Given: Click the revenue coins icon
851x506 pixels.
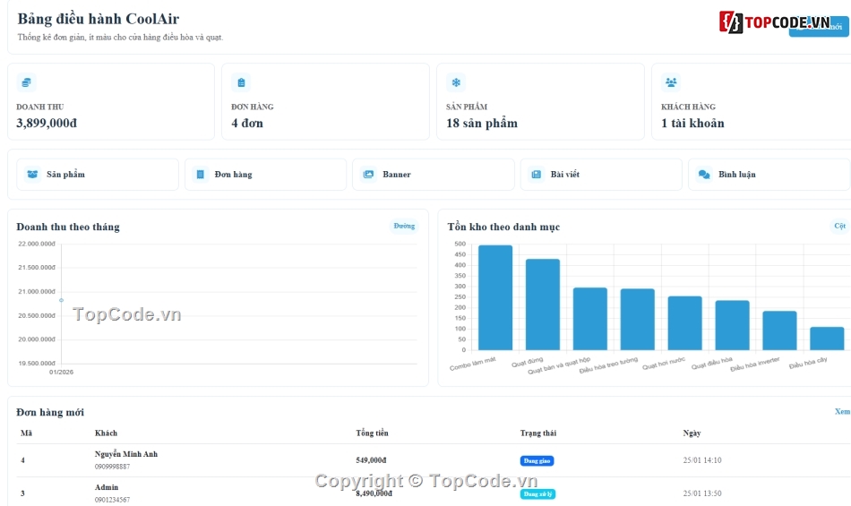Looking at the screenshot, I should (x=26, y=82).
